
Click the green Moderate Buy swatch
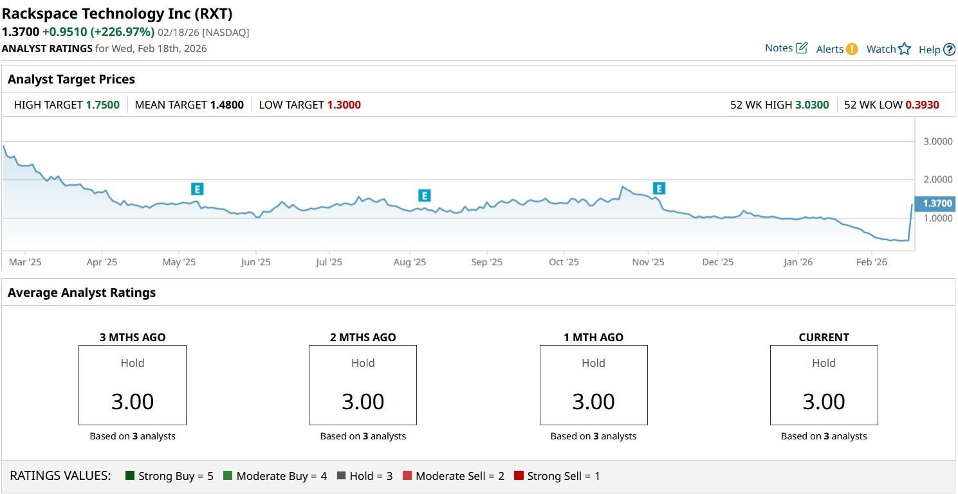click(228, 476)
